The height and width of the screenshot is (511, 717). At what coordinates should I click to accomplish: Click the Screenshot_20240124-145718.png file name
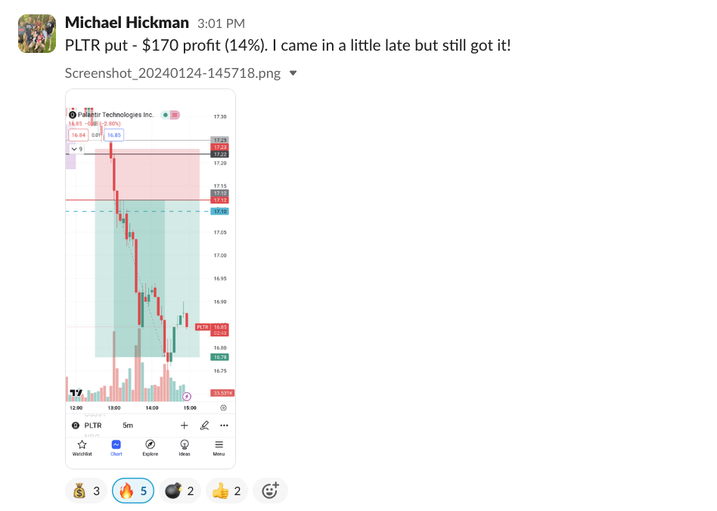pyautogui.click(x=172, y=73)
